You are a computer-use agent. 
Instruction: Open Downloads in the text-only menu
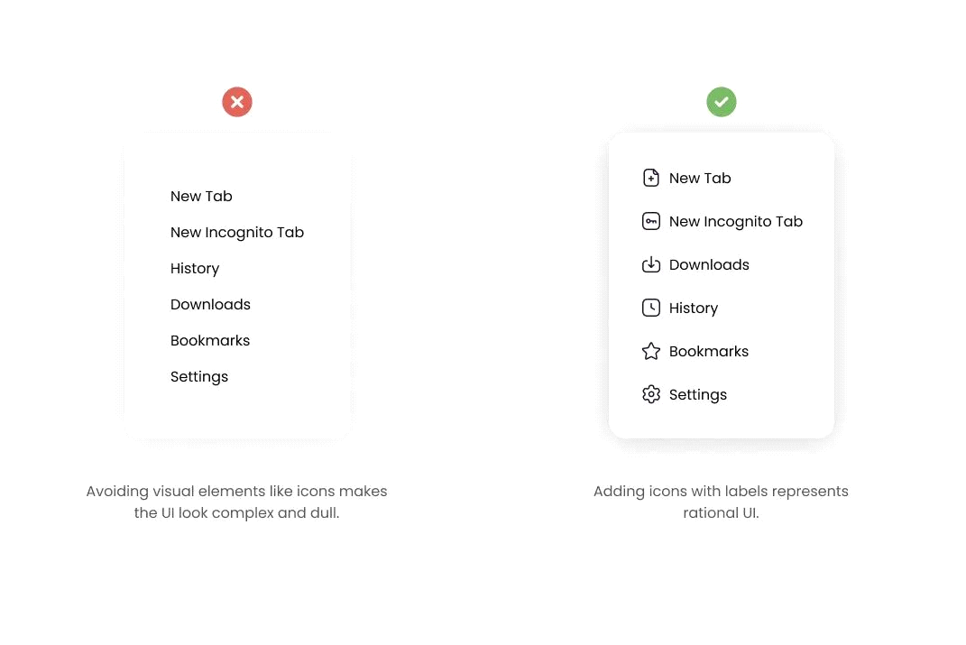(210, 304)
